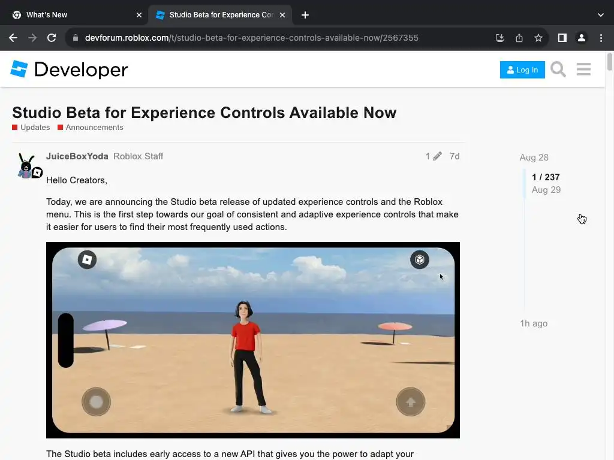
Task: Click the Aug 29 timeline date
Action: point(546,190)
